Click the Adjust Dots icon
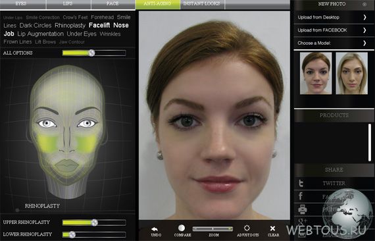 pos(247,228)
